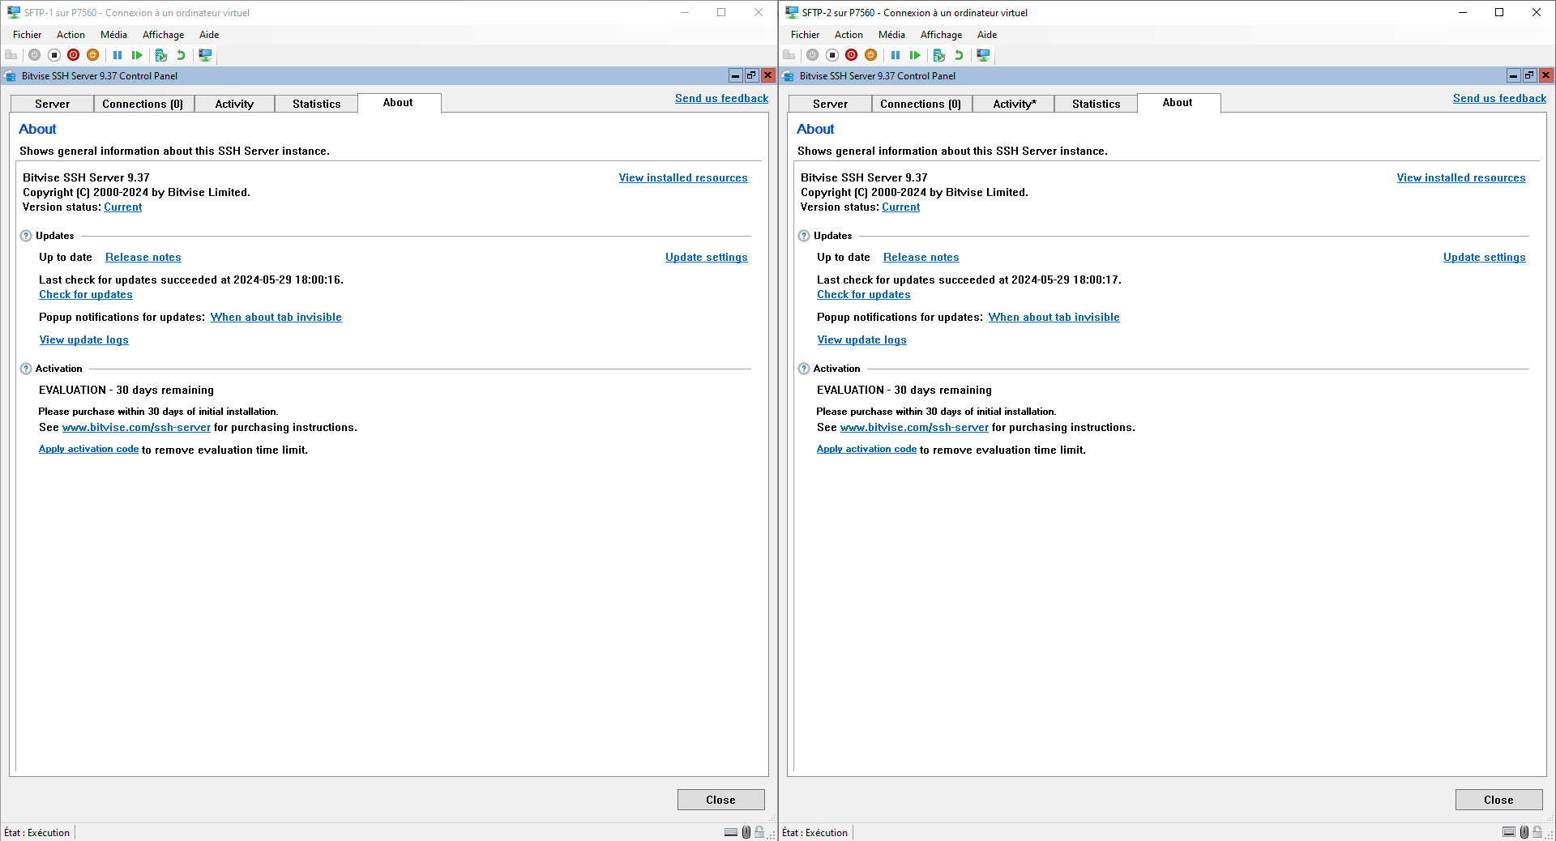Click Activation help icon in SFTP-1 panel
Viewport: 1556px width, 841px height.
[x=26, y=369]
